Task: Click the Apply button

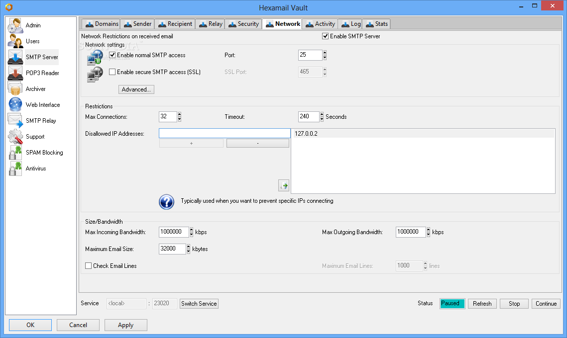Action: 126,325
